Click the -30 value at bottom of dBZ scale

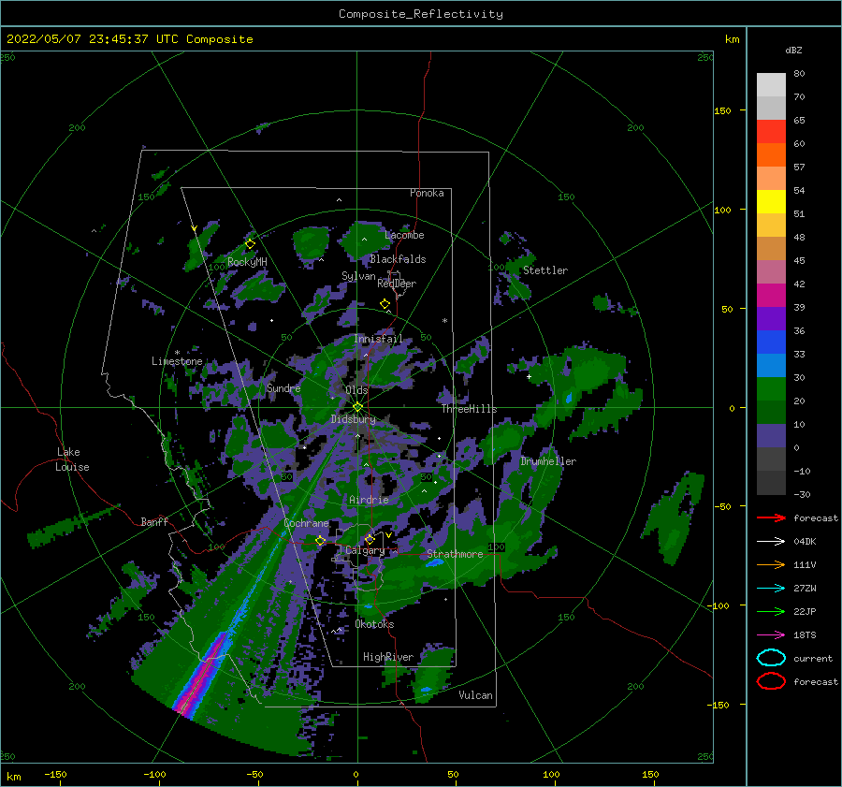click(x=802, y=494)
